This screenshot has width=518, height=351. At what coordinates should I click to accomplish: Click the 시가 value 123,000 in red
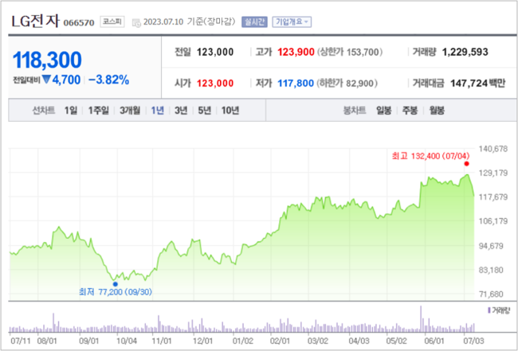point(215,84)
